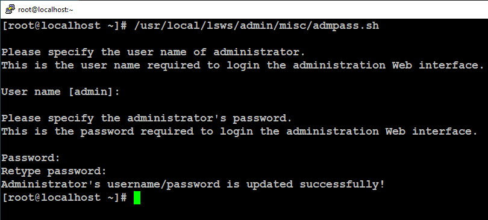Open the PuTTY system menu icon
The width and height of the screenshot is (488, 220).
click(x=10, y=9)
